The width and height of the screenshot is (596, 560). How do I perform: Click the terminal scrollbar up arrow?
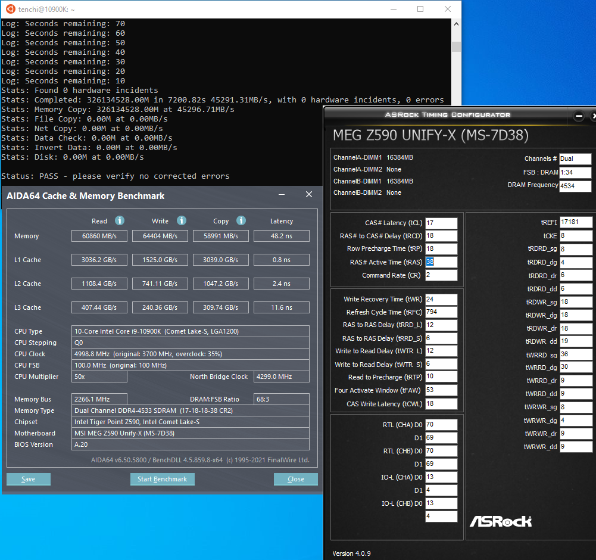point(456,24)
